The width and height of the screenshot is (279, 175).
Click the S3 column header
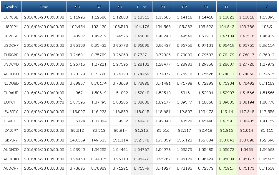click(x=77, y=7)
